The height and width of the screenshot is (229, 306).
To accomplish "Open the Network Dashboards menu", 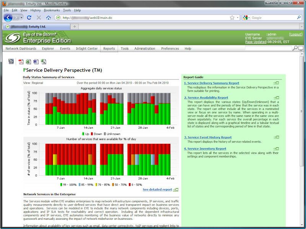I will tap(21, 48).
